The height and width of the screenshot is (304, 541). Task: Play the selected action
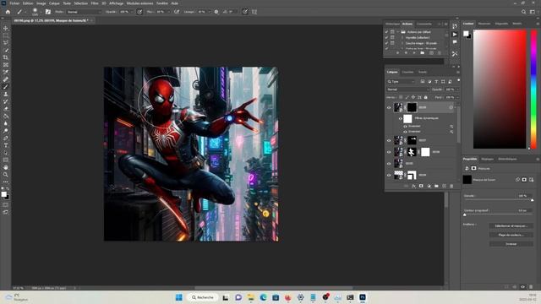(414, 53)
